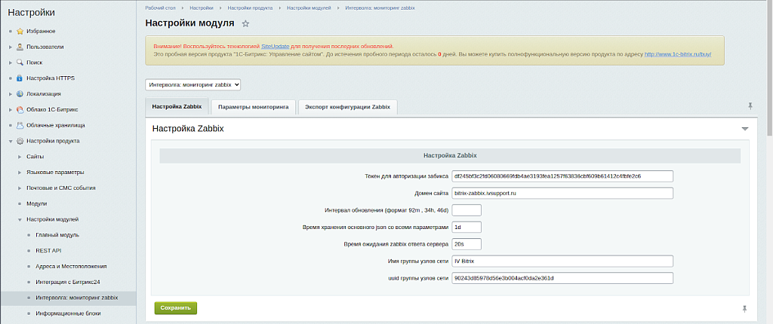Open the module selector dropdown Интерволга: мониторинг zabbix
The height and width of the screenshot is (324, 773).
192,85
